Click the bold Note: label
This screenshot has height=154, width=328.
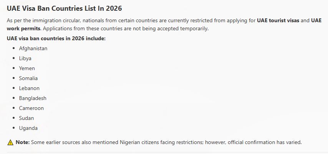tap(23, 143)
